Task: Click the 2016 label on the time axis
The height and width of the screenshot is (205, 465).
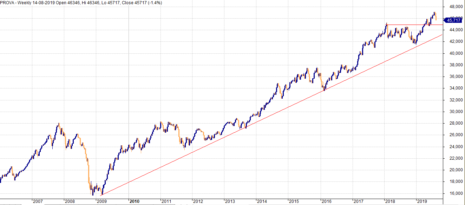Action: click(326, 201)
